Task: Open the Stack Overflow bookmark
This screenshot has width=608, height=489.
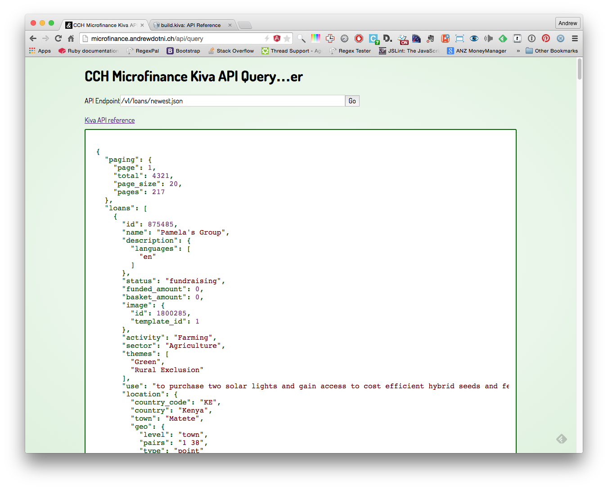Action: click(x=231, y=51)
